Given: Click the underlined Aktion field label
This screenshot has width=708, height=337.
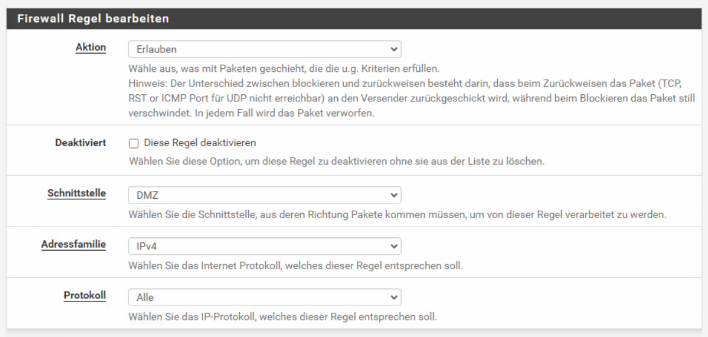Looking at the screenshot, I should (x=91, y=47).
